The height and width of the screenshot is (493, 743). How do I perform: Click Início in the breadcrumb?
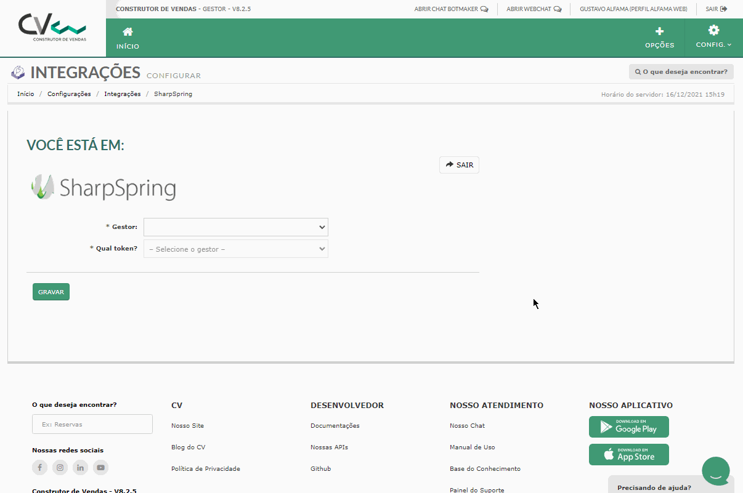(x=26, y=94)
